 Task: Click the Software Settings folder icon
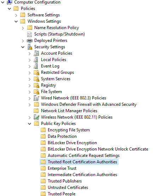pos(23,15)
